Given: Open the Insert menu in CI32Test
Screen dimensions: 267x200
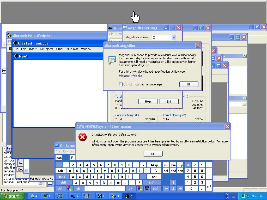Looking at the screenshot, I should (33, 49).
